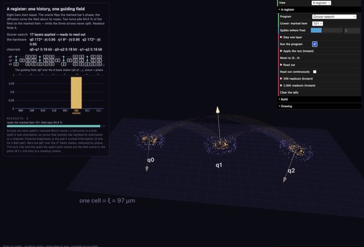Click the q1 label in the 3D scene

click(x=219, y=165)
